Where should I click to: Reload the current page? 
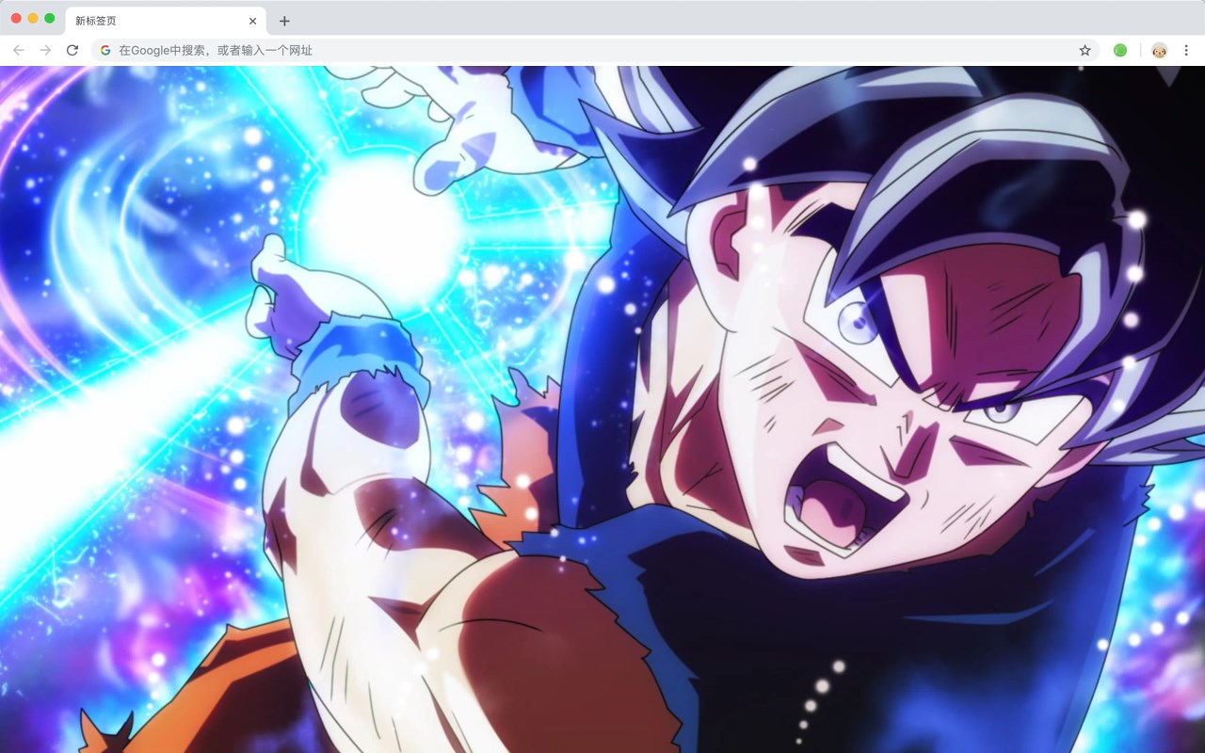point(72,50)
